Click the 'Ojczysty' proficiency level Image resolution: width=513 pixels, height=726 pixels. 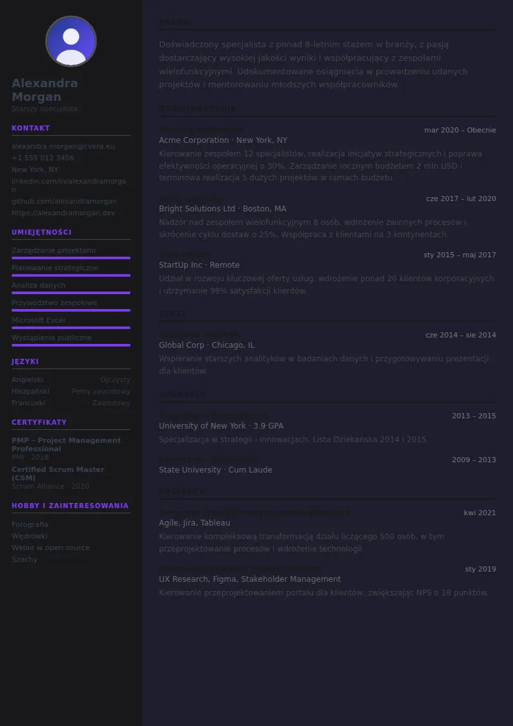pyautogui.click(x=115, y=379)
